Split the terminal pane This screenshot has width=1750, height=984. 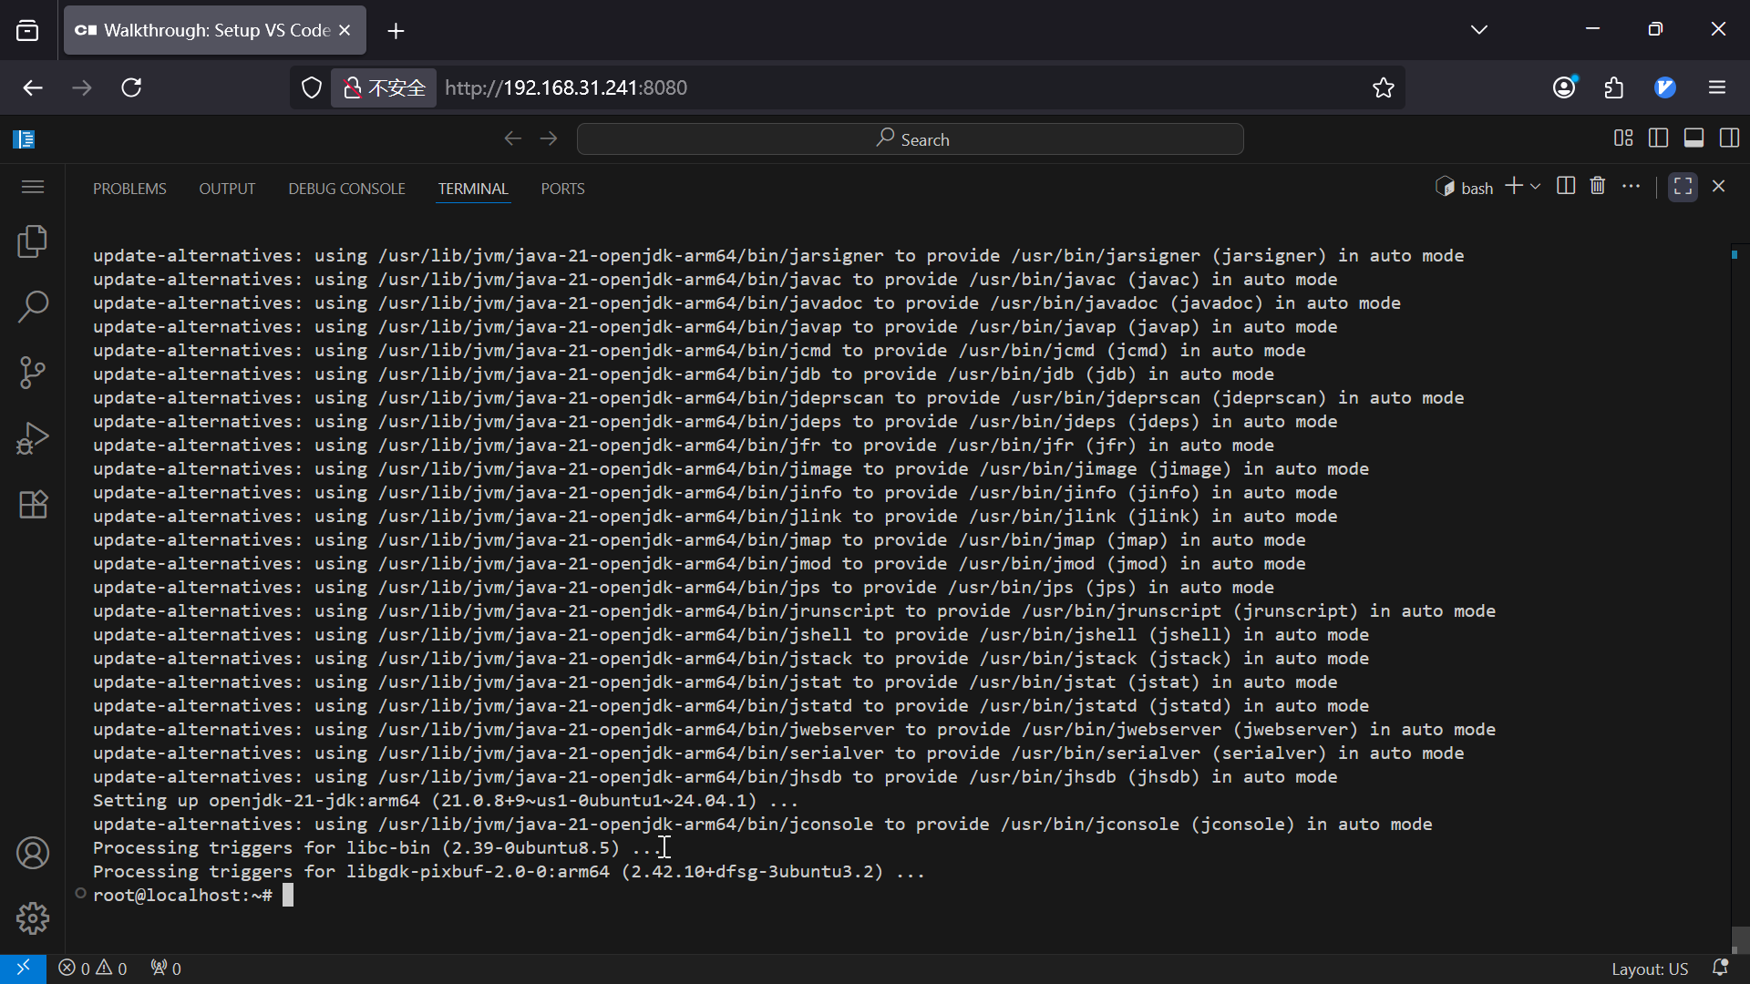pos(1566,186)
